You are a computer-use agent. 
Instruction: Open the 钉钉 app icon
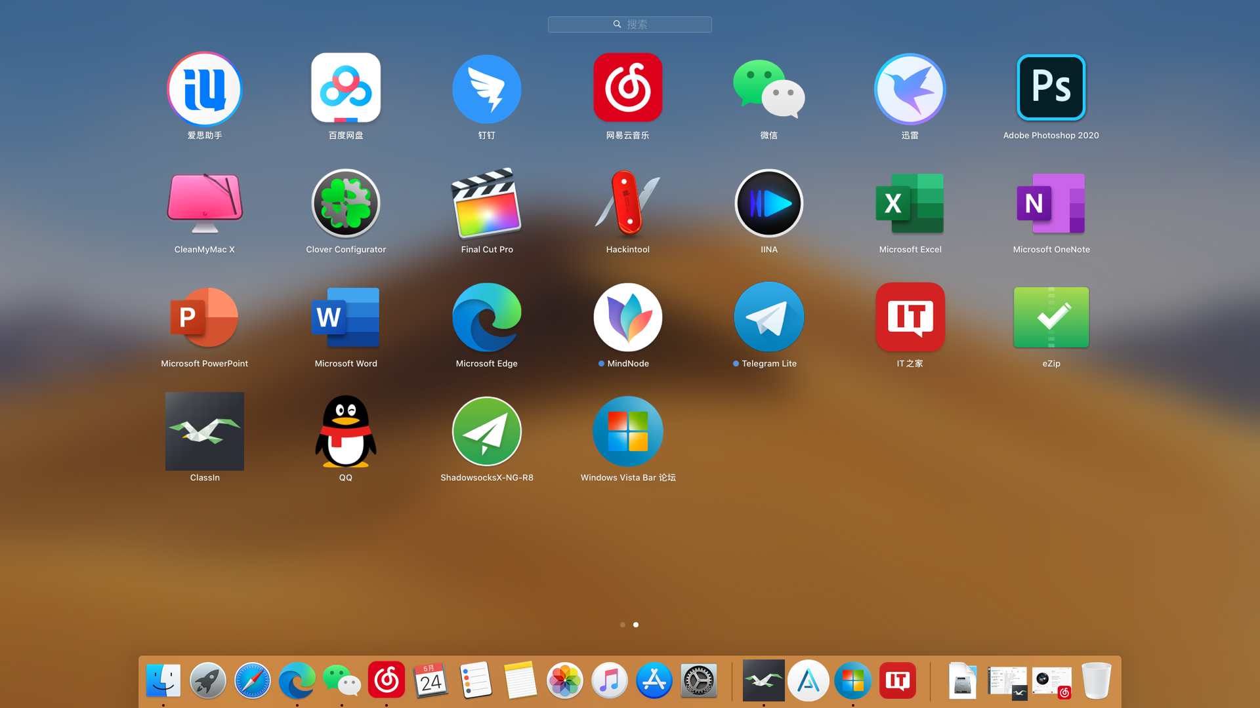coord(487,88)
